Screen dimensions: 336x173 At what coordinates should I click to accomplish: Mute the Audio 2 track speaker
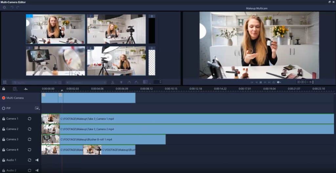(37, 170)
